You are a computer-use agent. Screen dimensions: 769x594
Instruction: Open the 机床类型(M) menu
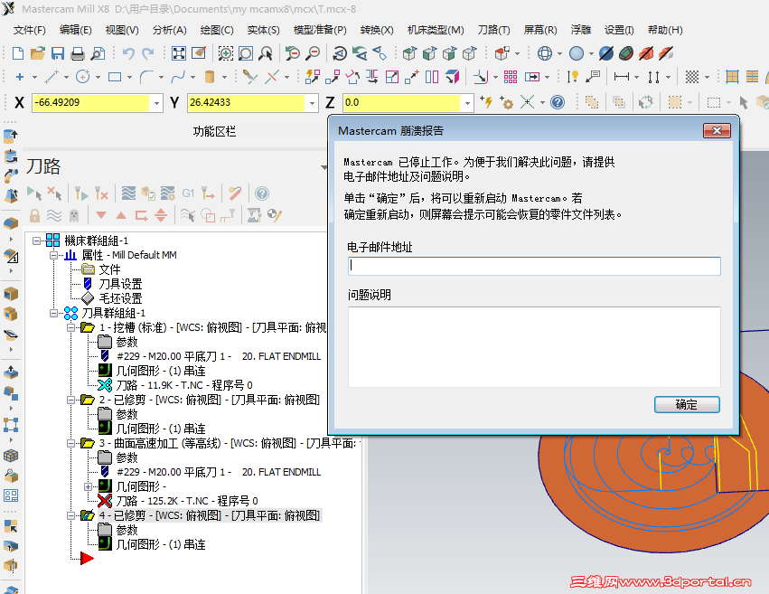tap(436, 30)
